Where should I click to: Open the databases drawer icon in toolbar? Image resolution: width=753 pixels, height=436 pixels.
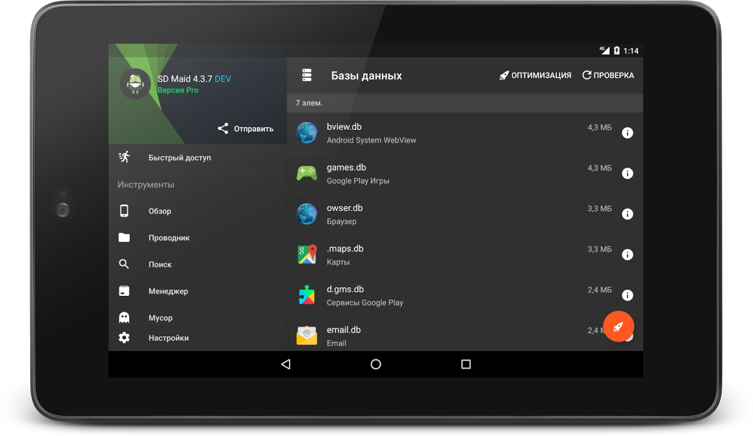[306, 75]
